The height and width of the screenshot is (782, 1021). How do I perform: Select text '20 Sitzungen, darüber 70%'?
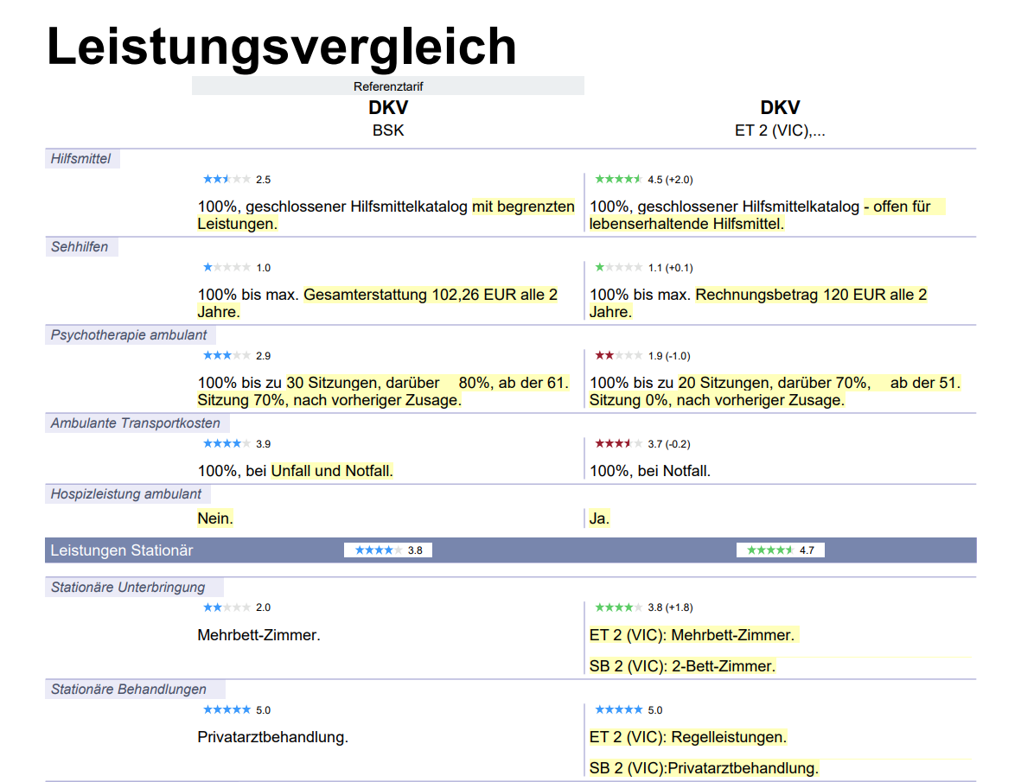(774, 383)
